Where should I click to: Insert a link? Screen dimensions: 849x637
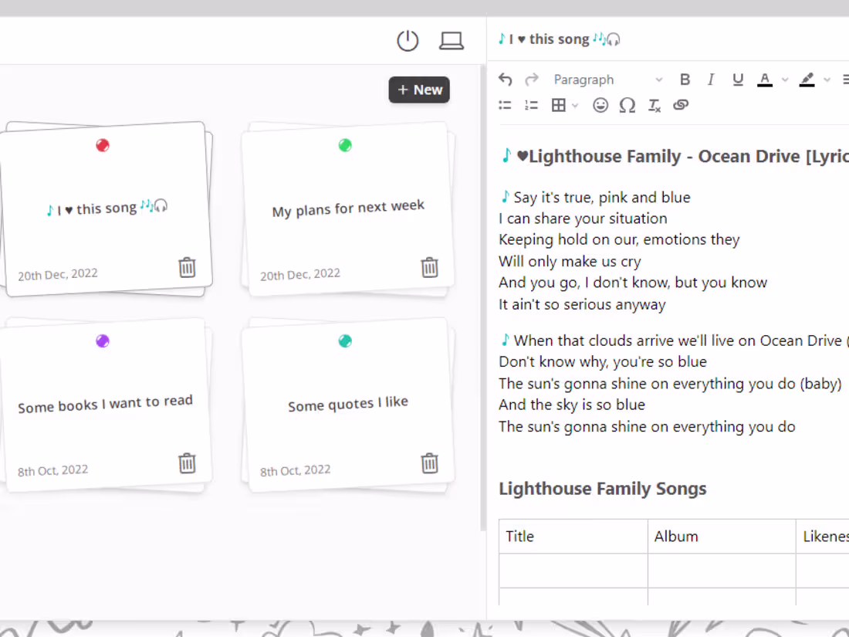[681, 105]
